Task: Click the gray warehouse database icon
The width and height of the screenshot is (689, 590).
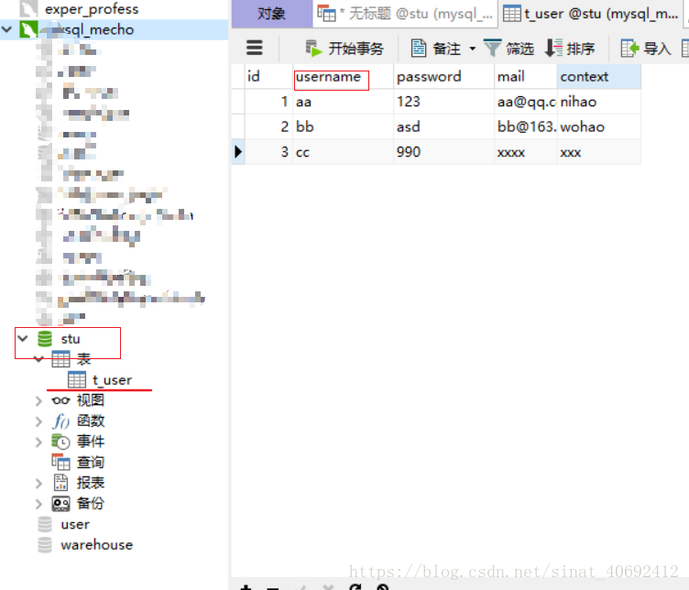Action: click(x=44, y=545)
